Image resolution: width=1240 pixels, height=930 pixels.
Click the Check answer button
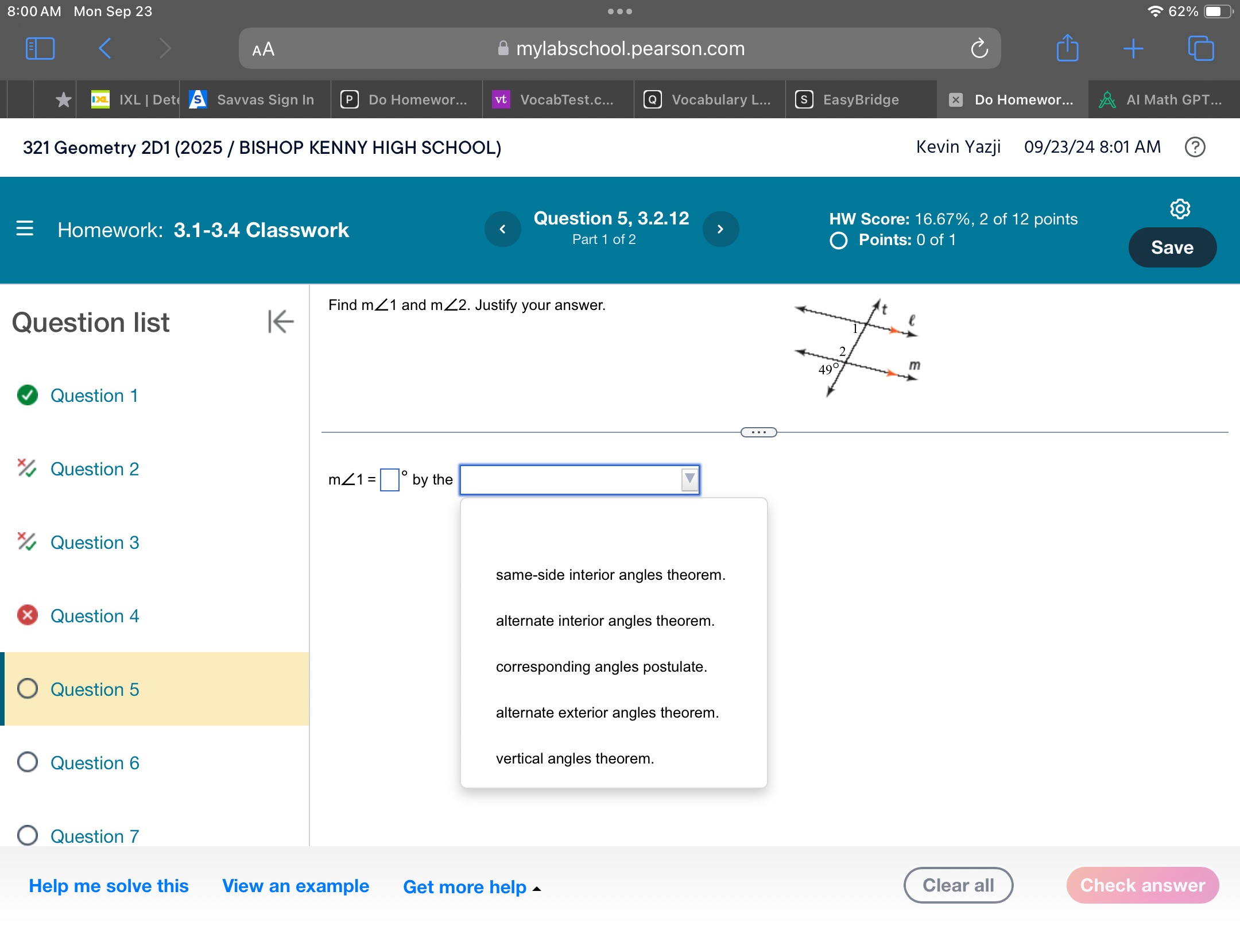coord(1142,885)
